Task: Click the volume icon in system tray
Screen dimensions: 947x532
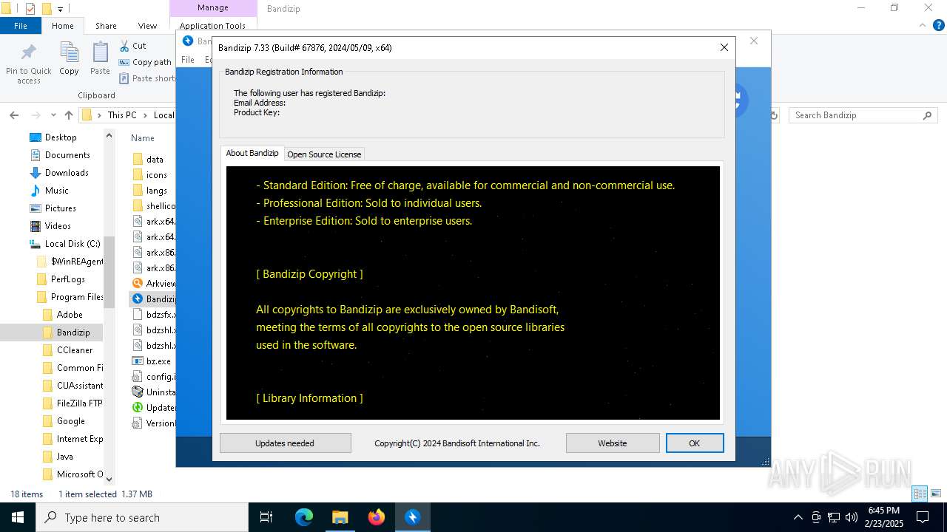Action: pos(852,517)
